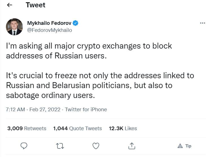211x157 pixels.
Task: Open the share upload icon
Action: pyautogui.click(x=132, y=146)
